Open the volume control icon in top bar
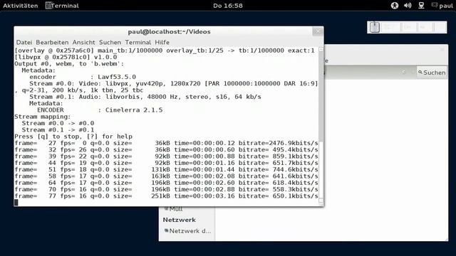Screen dimensions: 456x256 [x=408, y=5]
